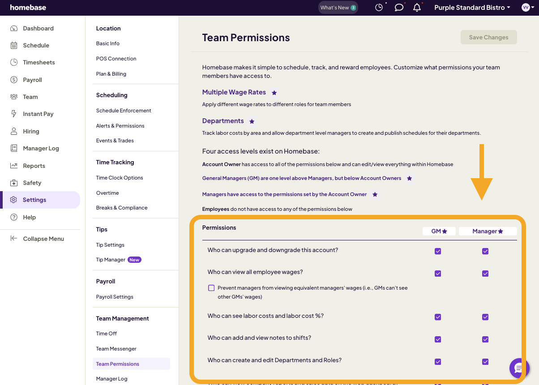539x385 pixels.
Task: Collapse the left sidebar menu
Action: tap(43, 239)
